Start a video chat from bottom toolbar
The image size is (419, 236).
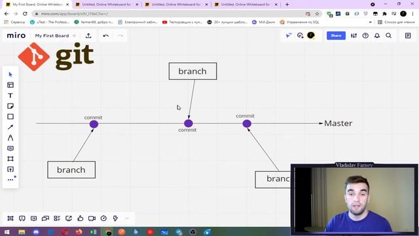(x=92, y=218)
